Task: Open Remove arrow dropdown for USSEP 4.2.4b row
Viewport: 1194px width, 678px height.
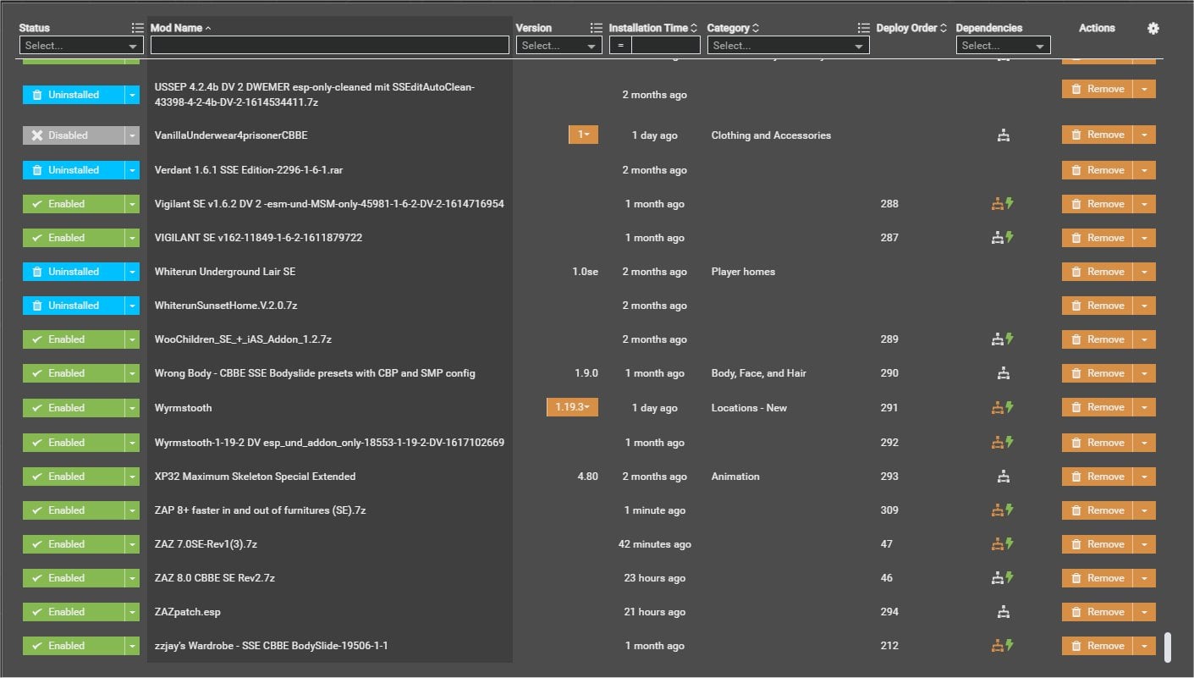Action: click(1144, 89)
